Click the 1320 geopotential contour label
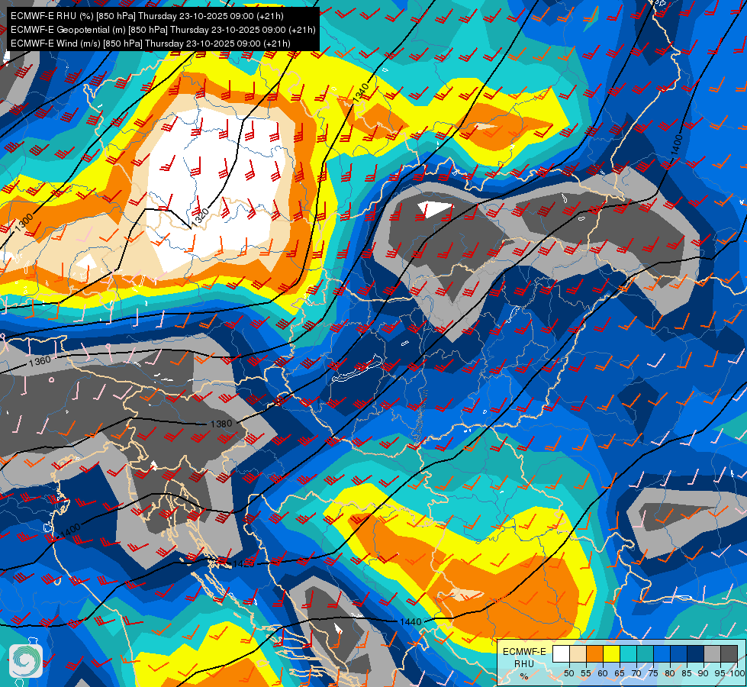Image resolution: width=747 pixels, height=687 pixels. (200, 217)
